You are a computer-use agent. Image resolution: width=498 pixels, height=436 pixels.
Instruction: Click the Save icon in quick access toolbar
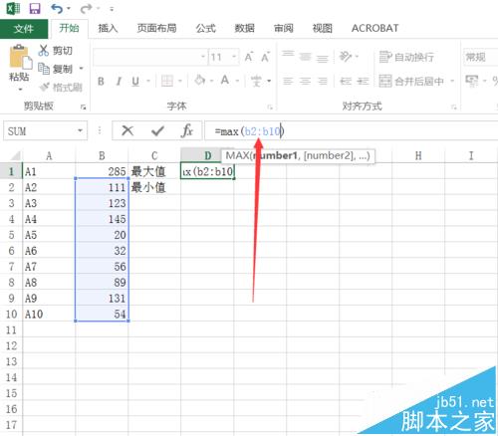click(35, 8)
